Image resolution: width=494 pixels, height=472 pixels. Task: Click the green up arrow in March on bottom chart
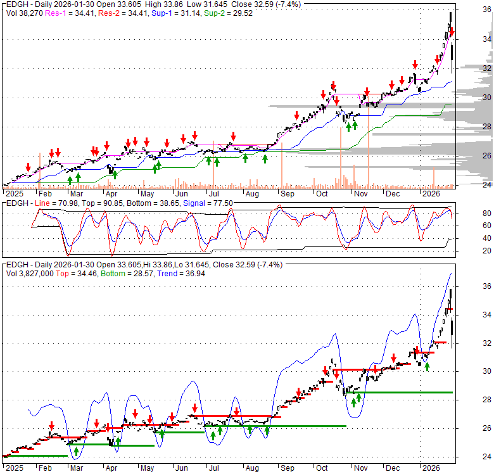point(76,452)
